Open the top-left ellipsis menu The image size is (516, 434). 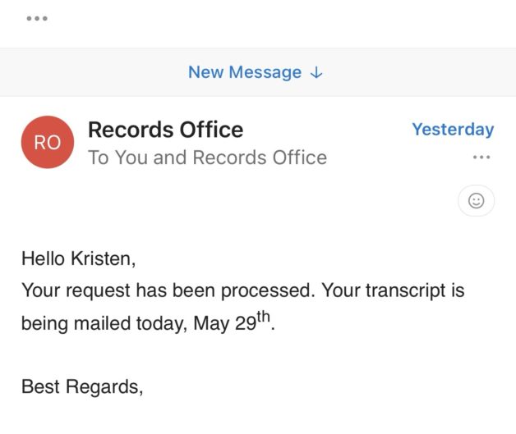pos(37,19)
